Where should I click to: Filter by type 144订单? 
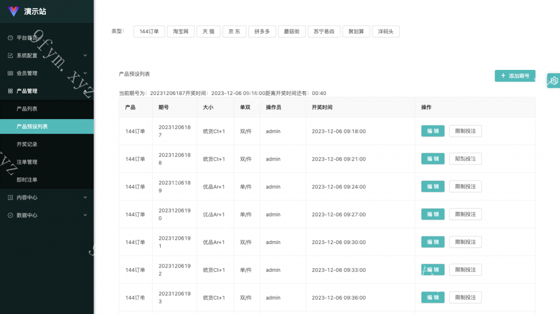pos(149,32)
